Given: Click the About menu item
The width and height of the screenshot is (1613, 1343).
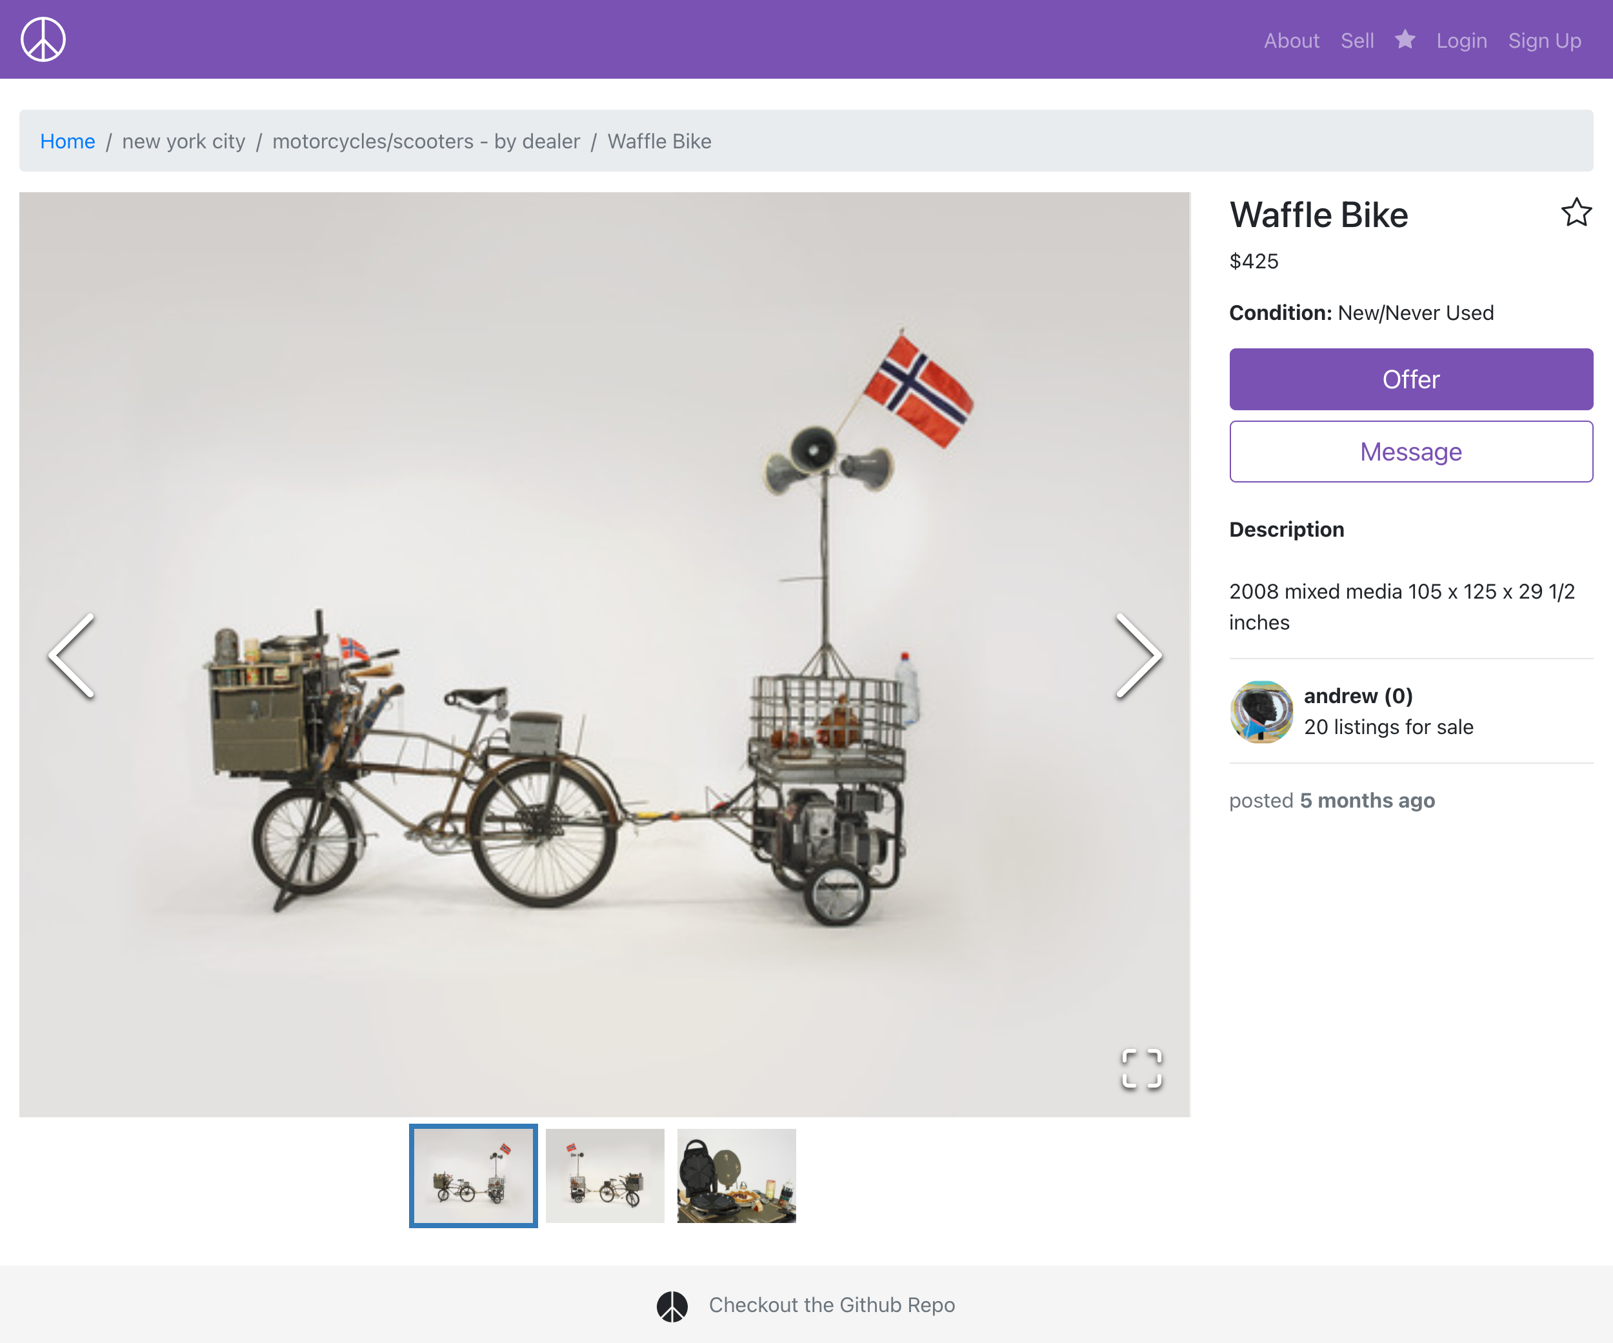Looking at the screenshot, I should click(1289, 40).
